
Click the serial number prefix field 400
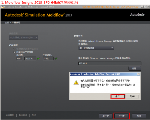point(19,58)
